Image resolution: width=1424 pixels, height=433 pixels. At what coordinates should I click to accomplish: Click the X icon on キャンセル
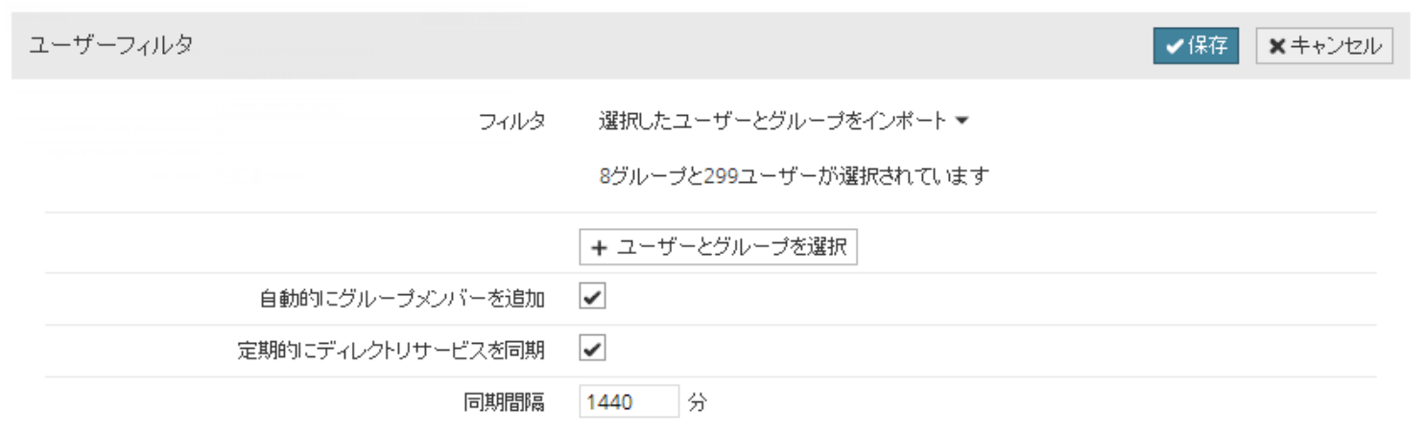click(1277, 46)
